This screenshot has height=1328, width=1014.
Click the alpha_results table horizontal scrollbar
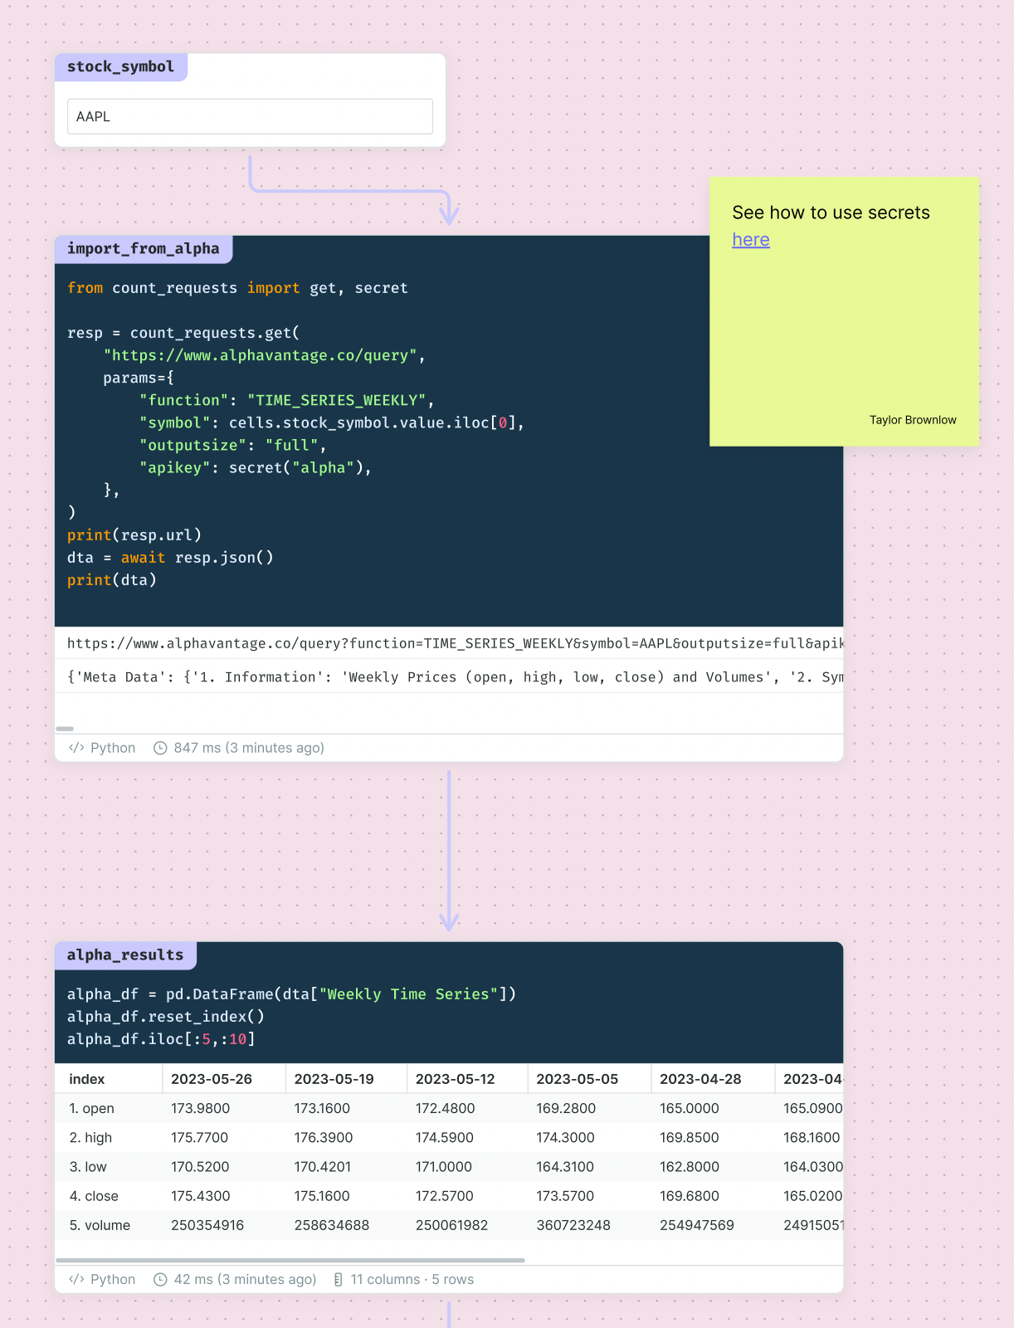290,1260
